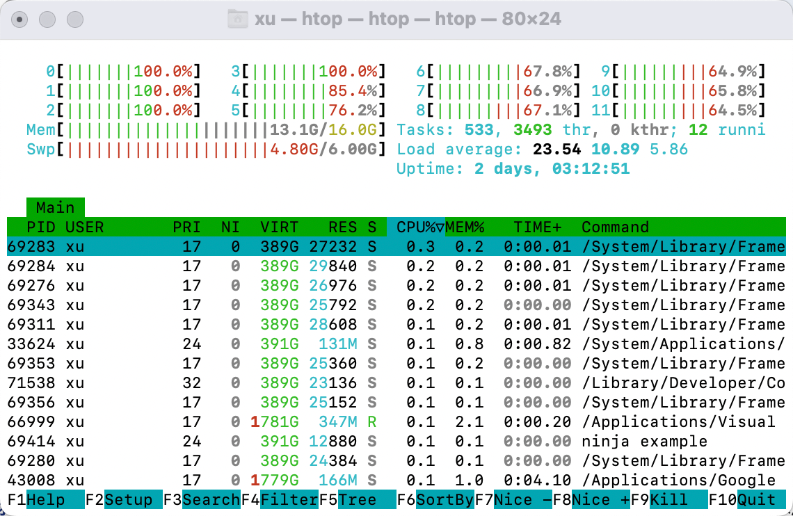Toggle F5 Tree view
This screenshot has width=793, height=516.
(358, 500)
